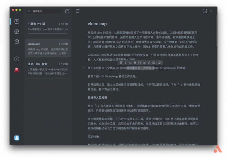
Task: Add a new notebook with plus icon
Action: (17, 59)
